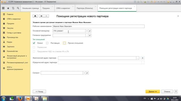This screenshot has height=101, width=181.
Task: Go back with the left arrow
Action: (42, 16)
